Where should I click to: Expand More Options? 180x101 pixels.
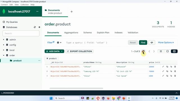tap(166, 42)
